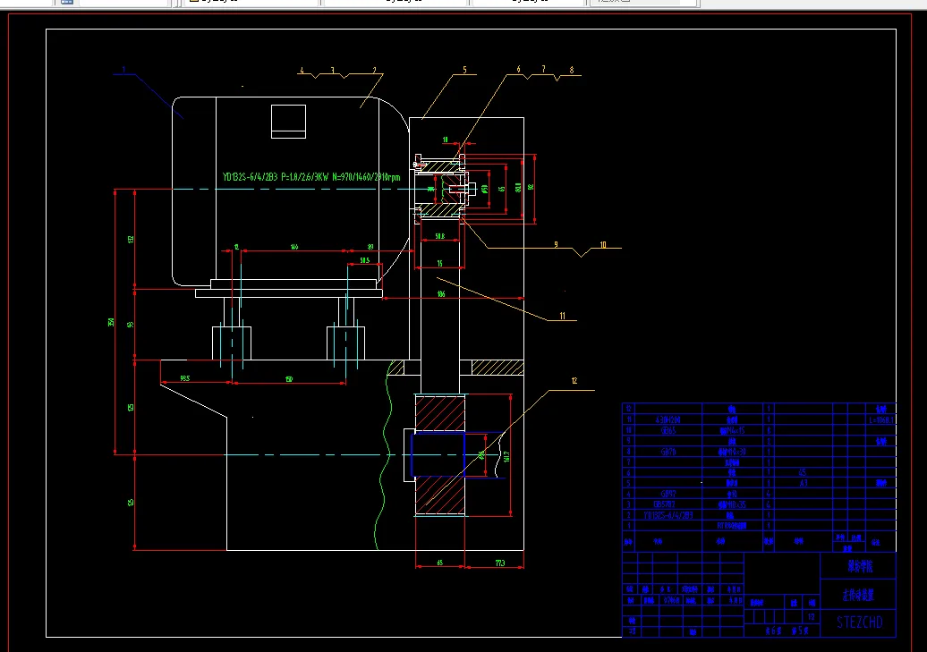Click the 160 dimension under the motor
The image size is (927, 652).
tap(293, 247)
